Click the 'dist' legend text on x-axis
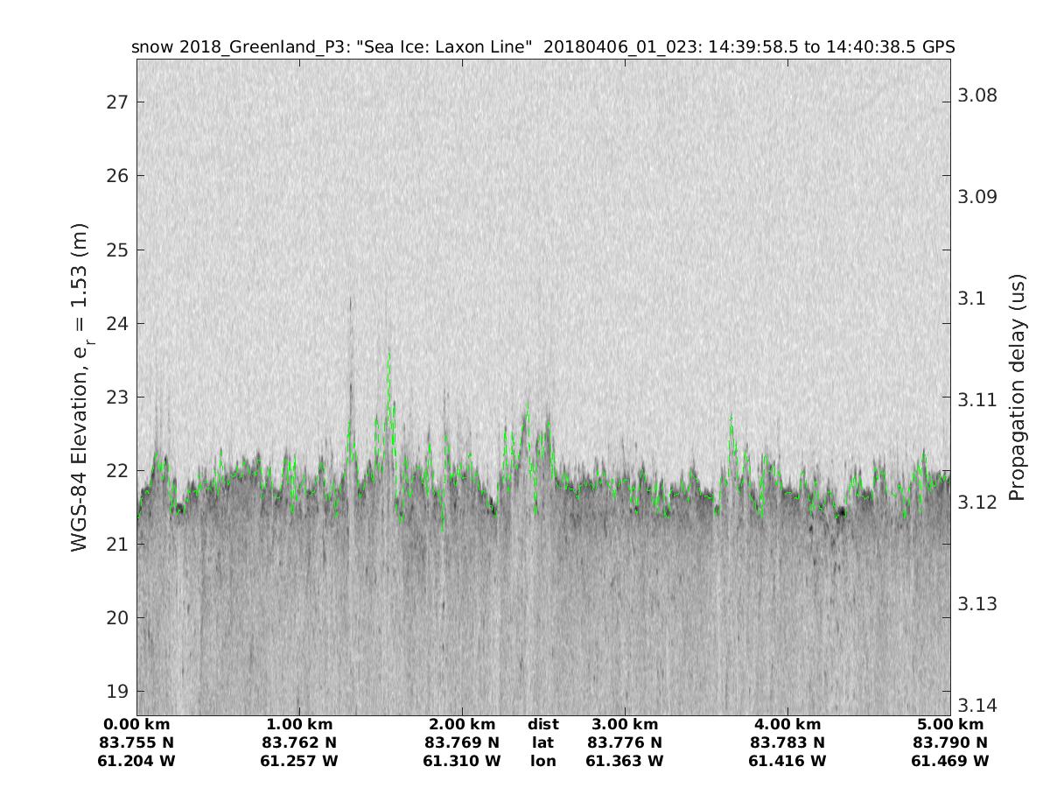Screen dimensions: 1050x788 (x=542, y=724)
